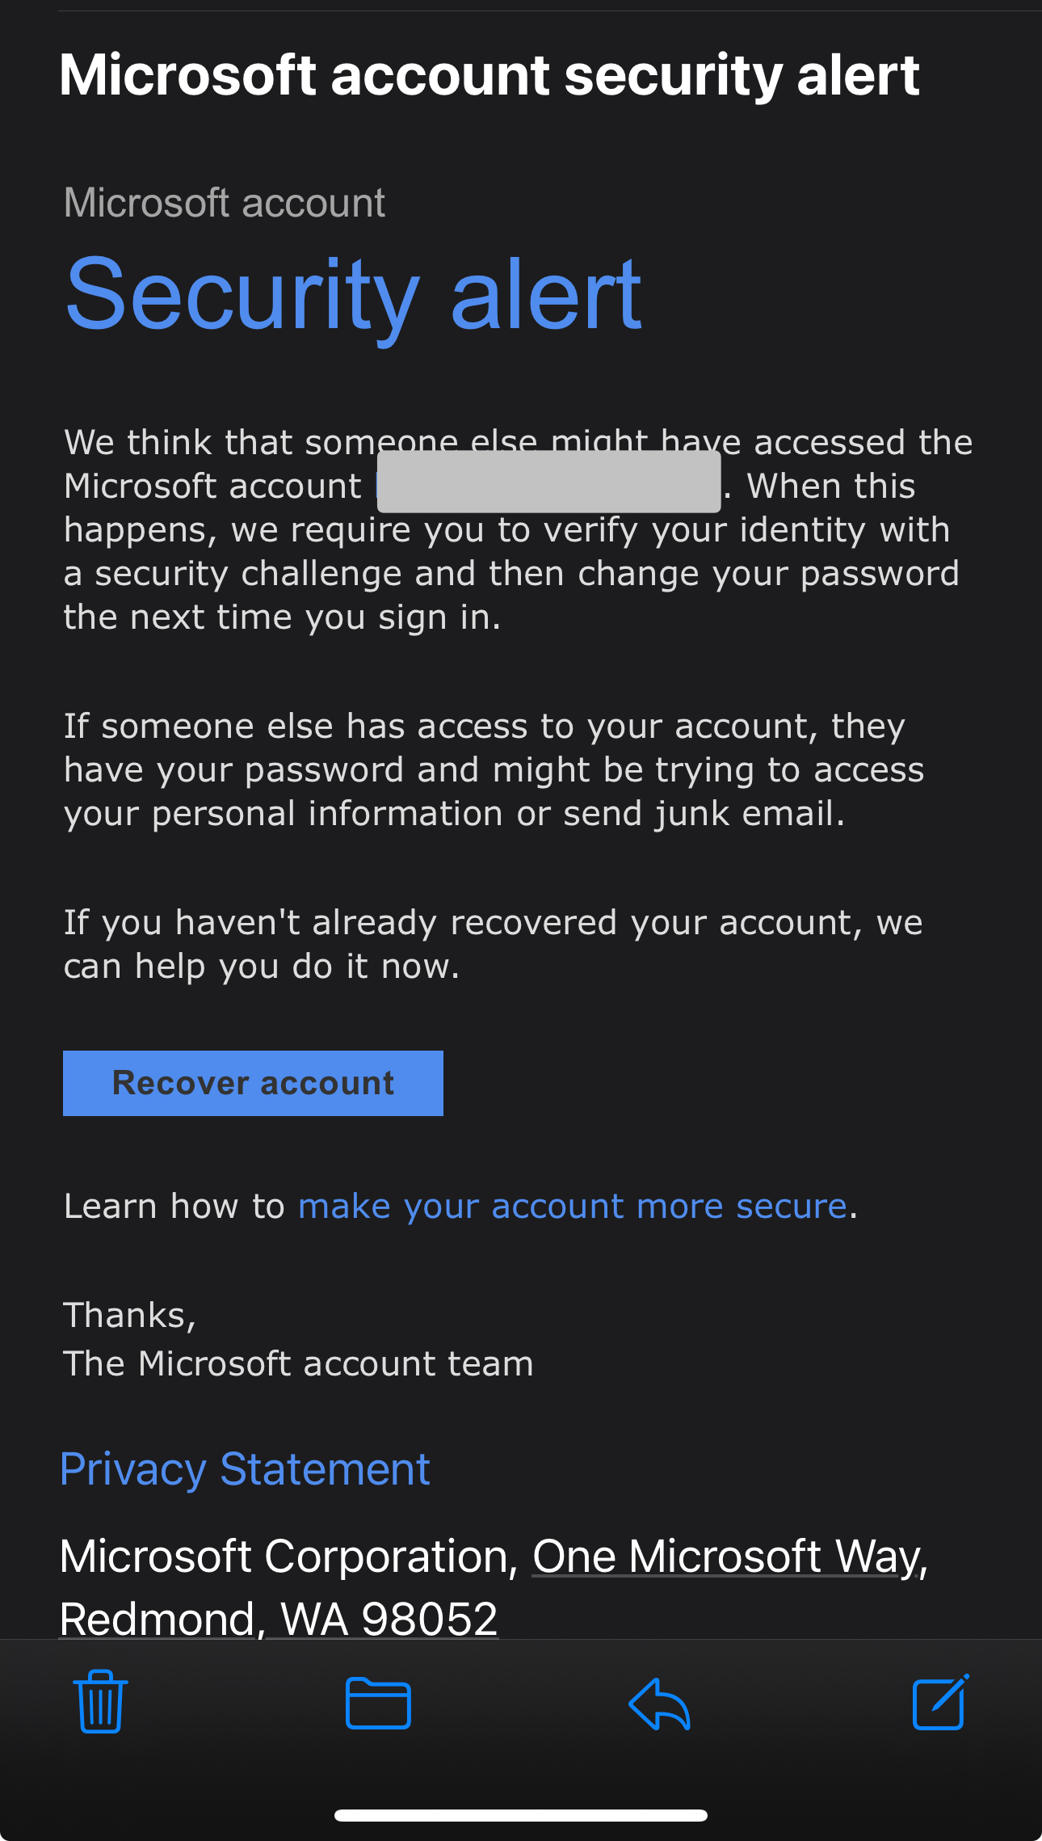Click the "Thanks," closing line
This screenshot has height=1841, width=1042.
(x=129, y=1315)
